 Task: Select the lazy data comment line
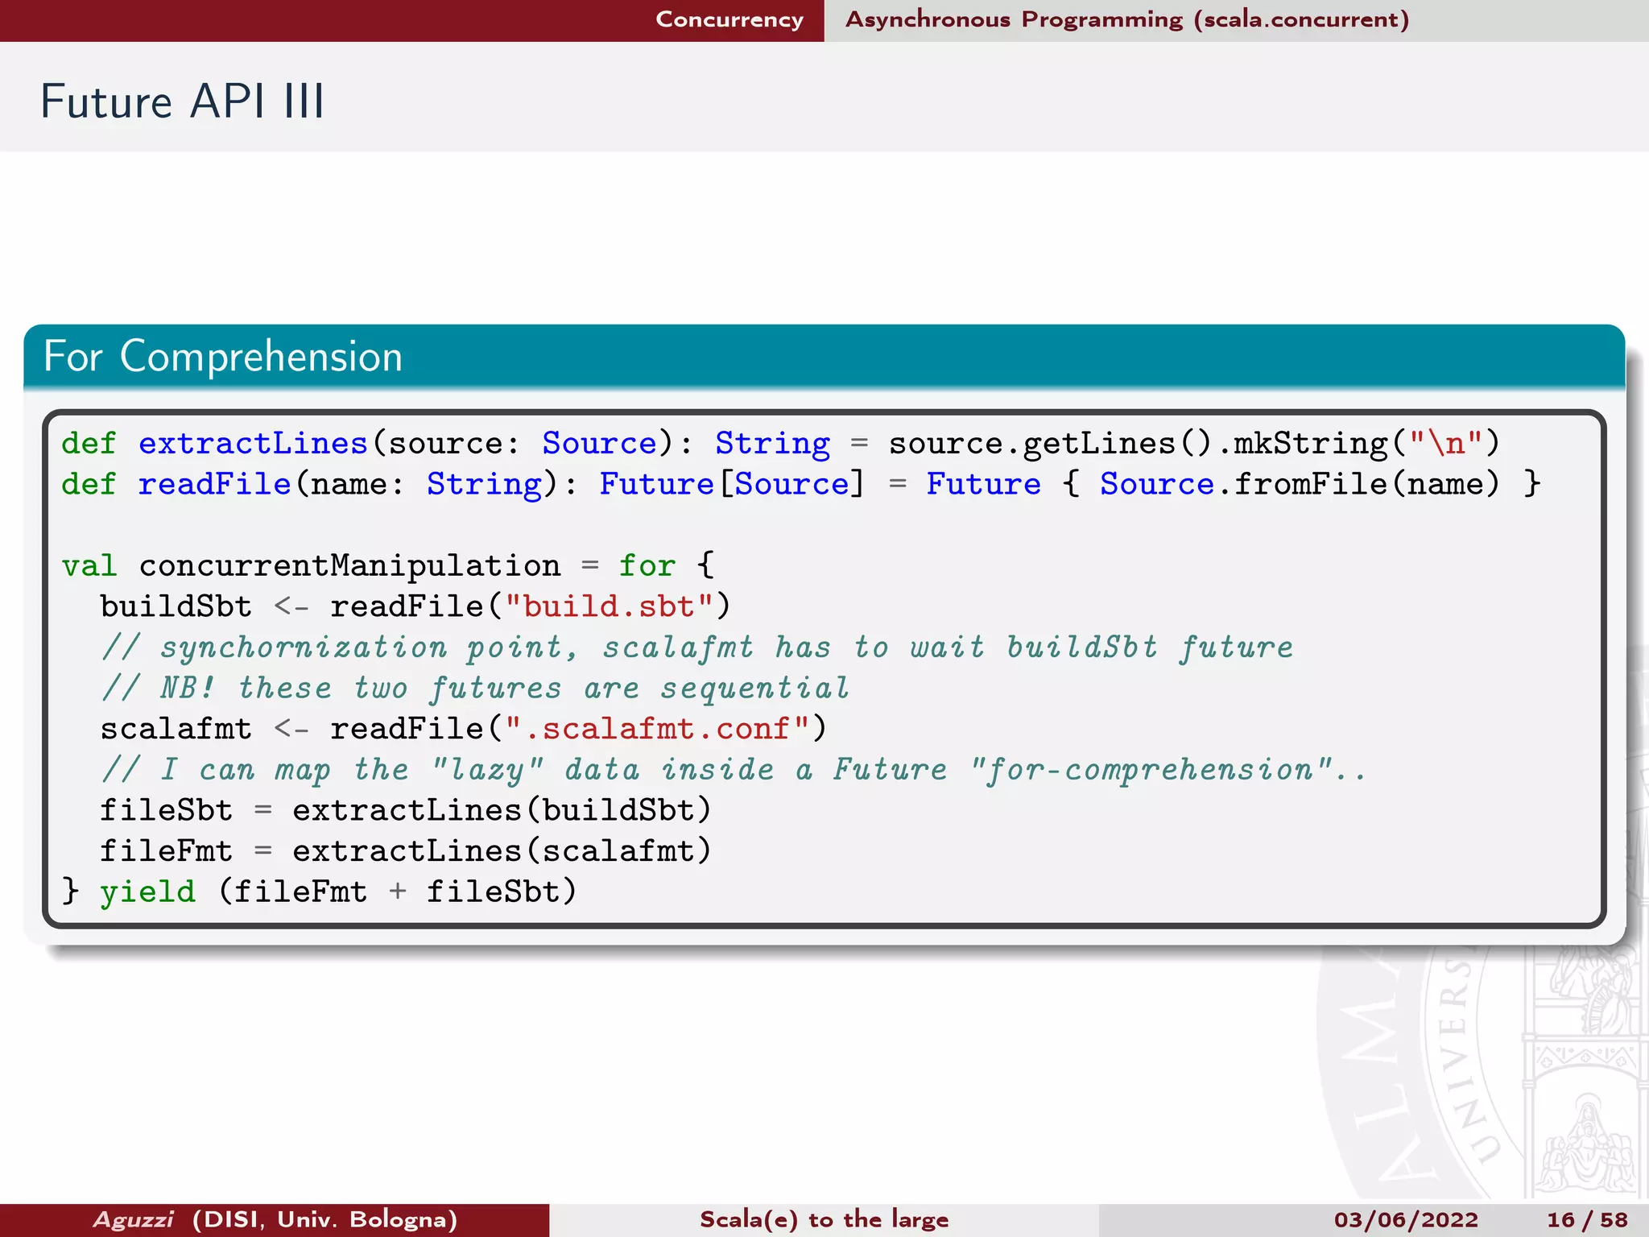(734, 770)
